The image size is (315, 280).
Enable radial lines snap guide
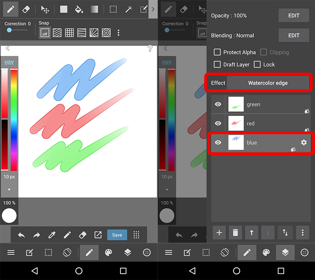pyautogui.click(x=94, y=33)
